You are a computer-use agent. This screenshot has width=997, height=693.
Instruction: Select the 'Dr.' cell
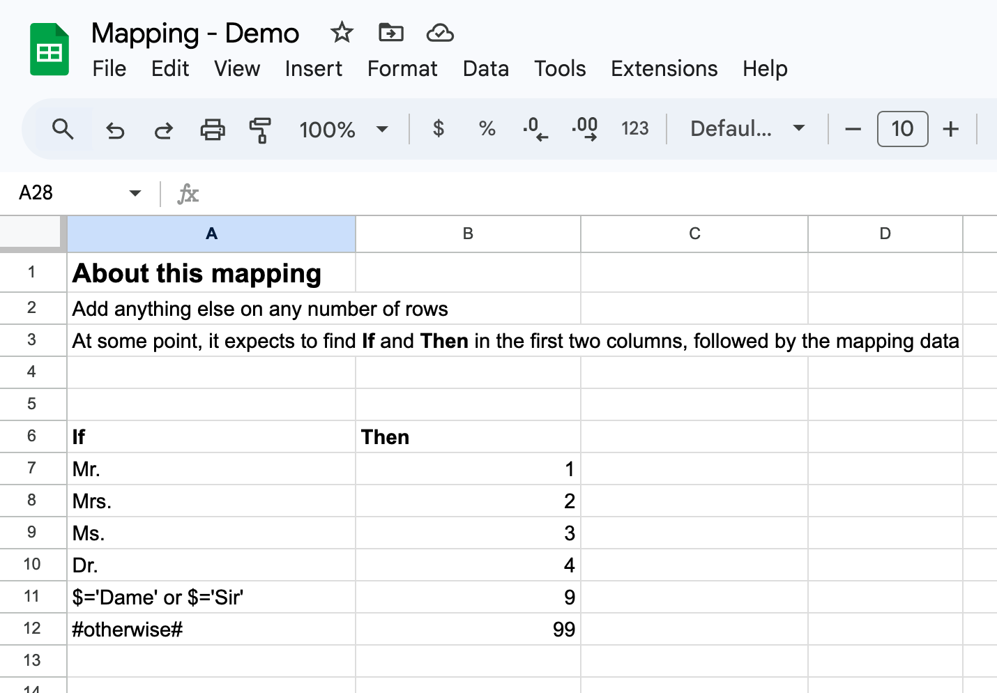[x=211, y=565]
